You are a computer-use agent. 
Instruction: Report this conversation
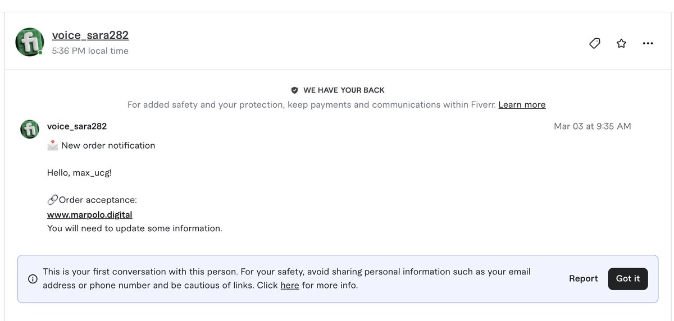point(584,278)
